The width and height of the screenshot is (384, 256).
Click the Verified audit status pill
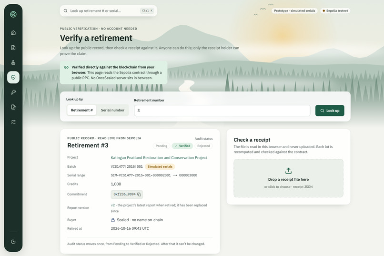tap(182, 146)
